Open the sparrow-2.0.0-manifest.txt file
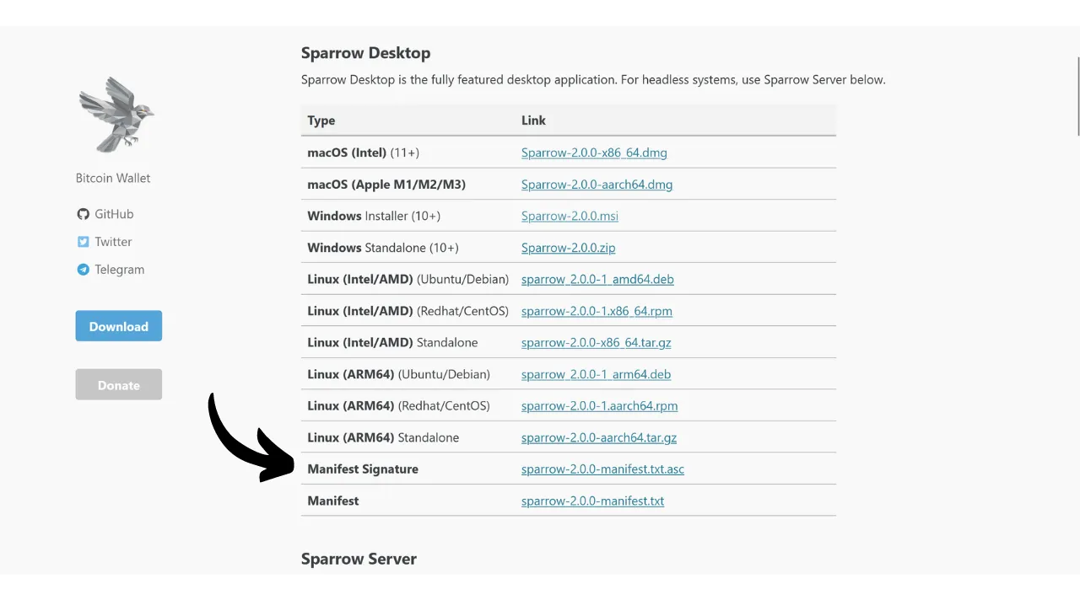 tap(592, 501)
